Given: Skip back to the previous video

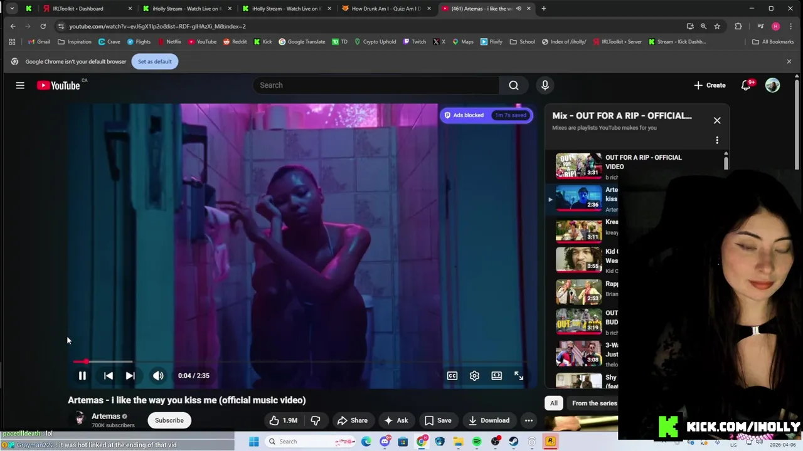Looking at the screenshot, I should (x=109, y=376).
